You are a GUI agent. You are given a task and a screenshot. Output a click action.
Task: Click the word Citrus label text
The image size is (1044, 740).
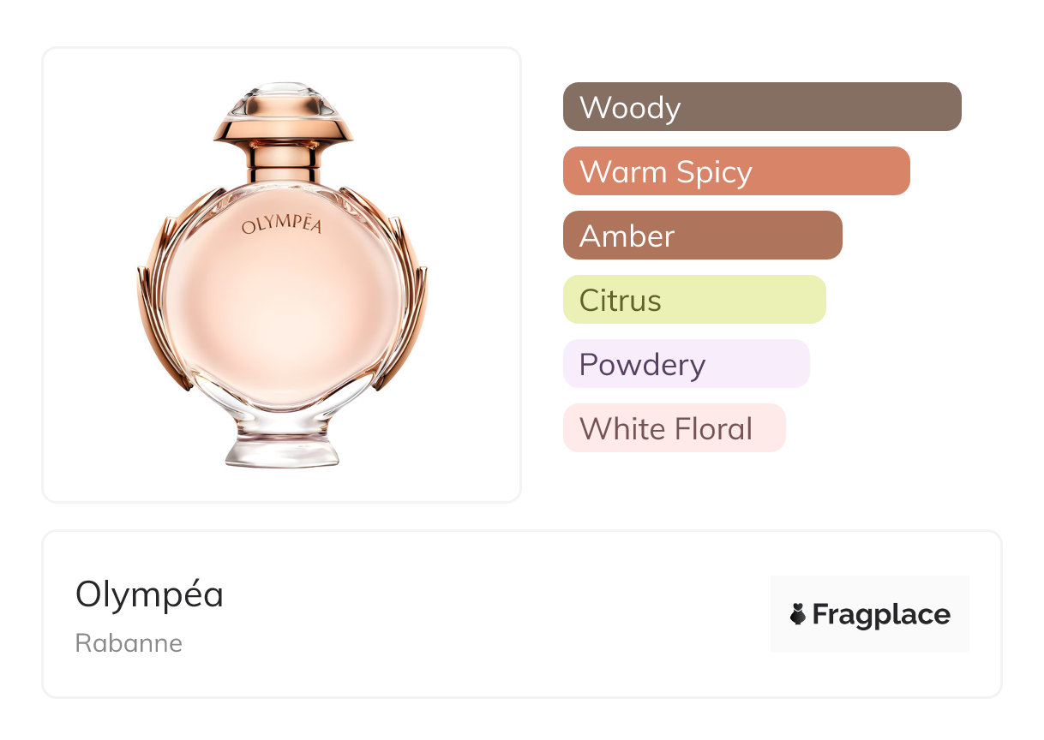(x=621, y=301)
